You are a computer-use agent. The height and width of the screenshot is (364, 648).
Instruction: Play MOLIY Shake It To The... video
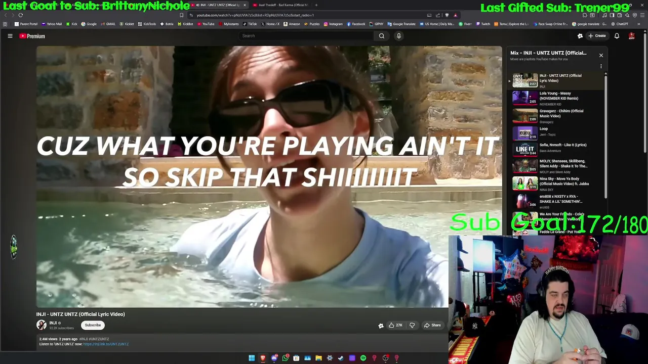point(556,166)
